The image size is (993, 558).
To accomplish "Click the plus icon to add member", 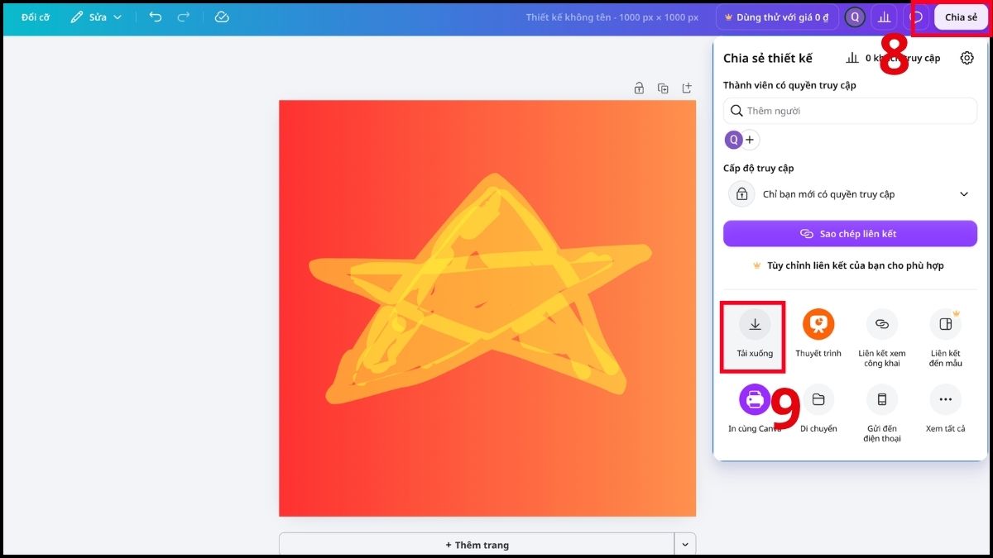I will [x=750, y=140].
